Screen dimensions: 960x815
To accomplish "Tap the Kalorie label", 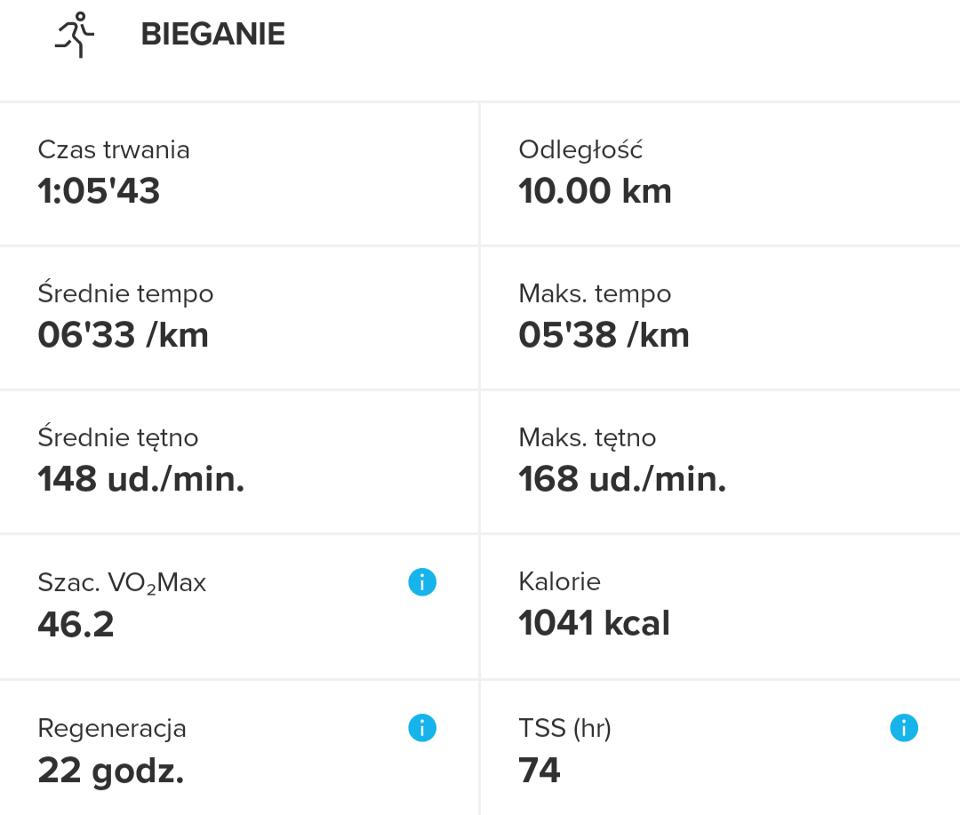I will pos(559,582).
